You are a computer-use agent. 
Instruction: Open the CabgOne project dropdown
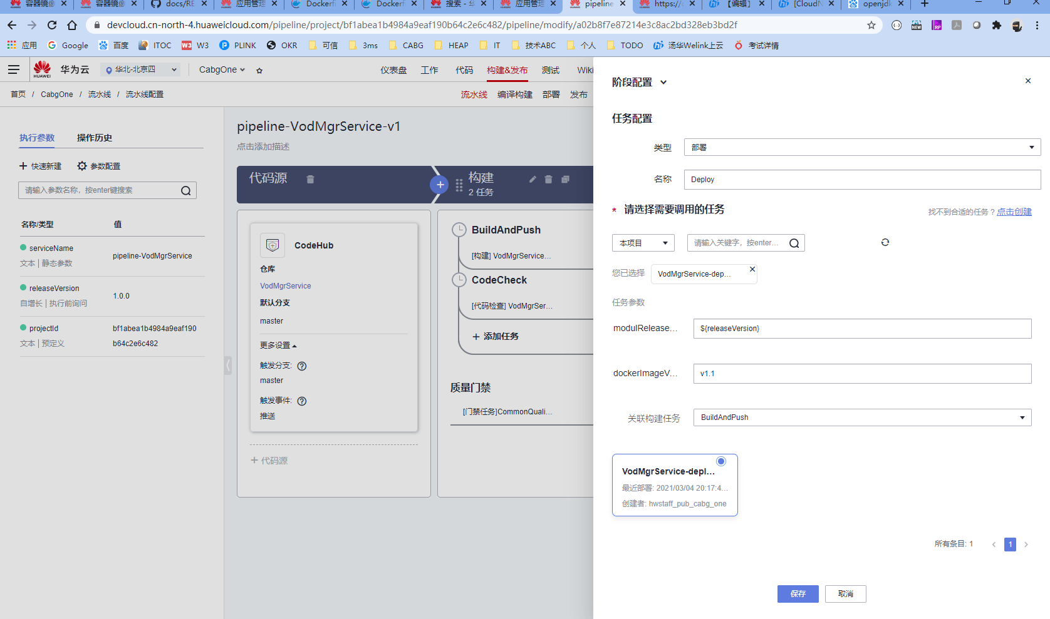tap(222, 69)
